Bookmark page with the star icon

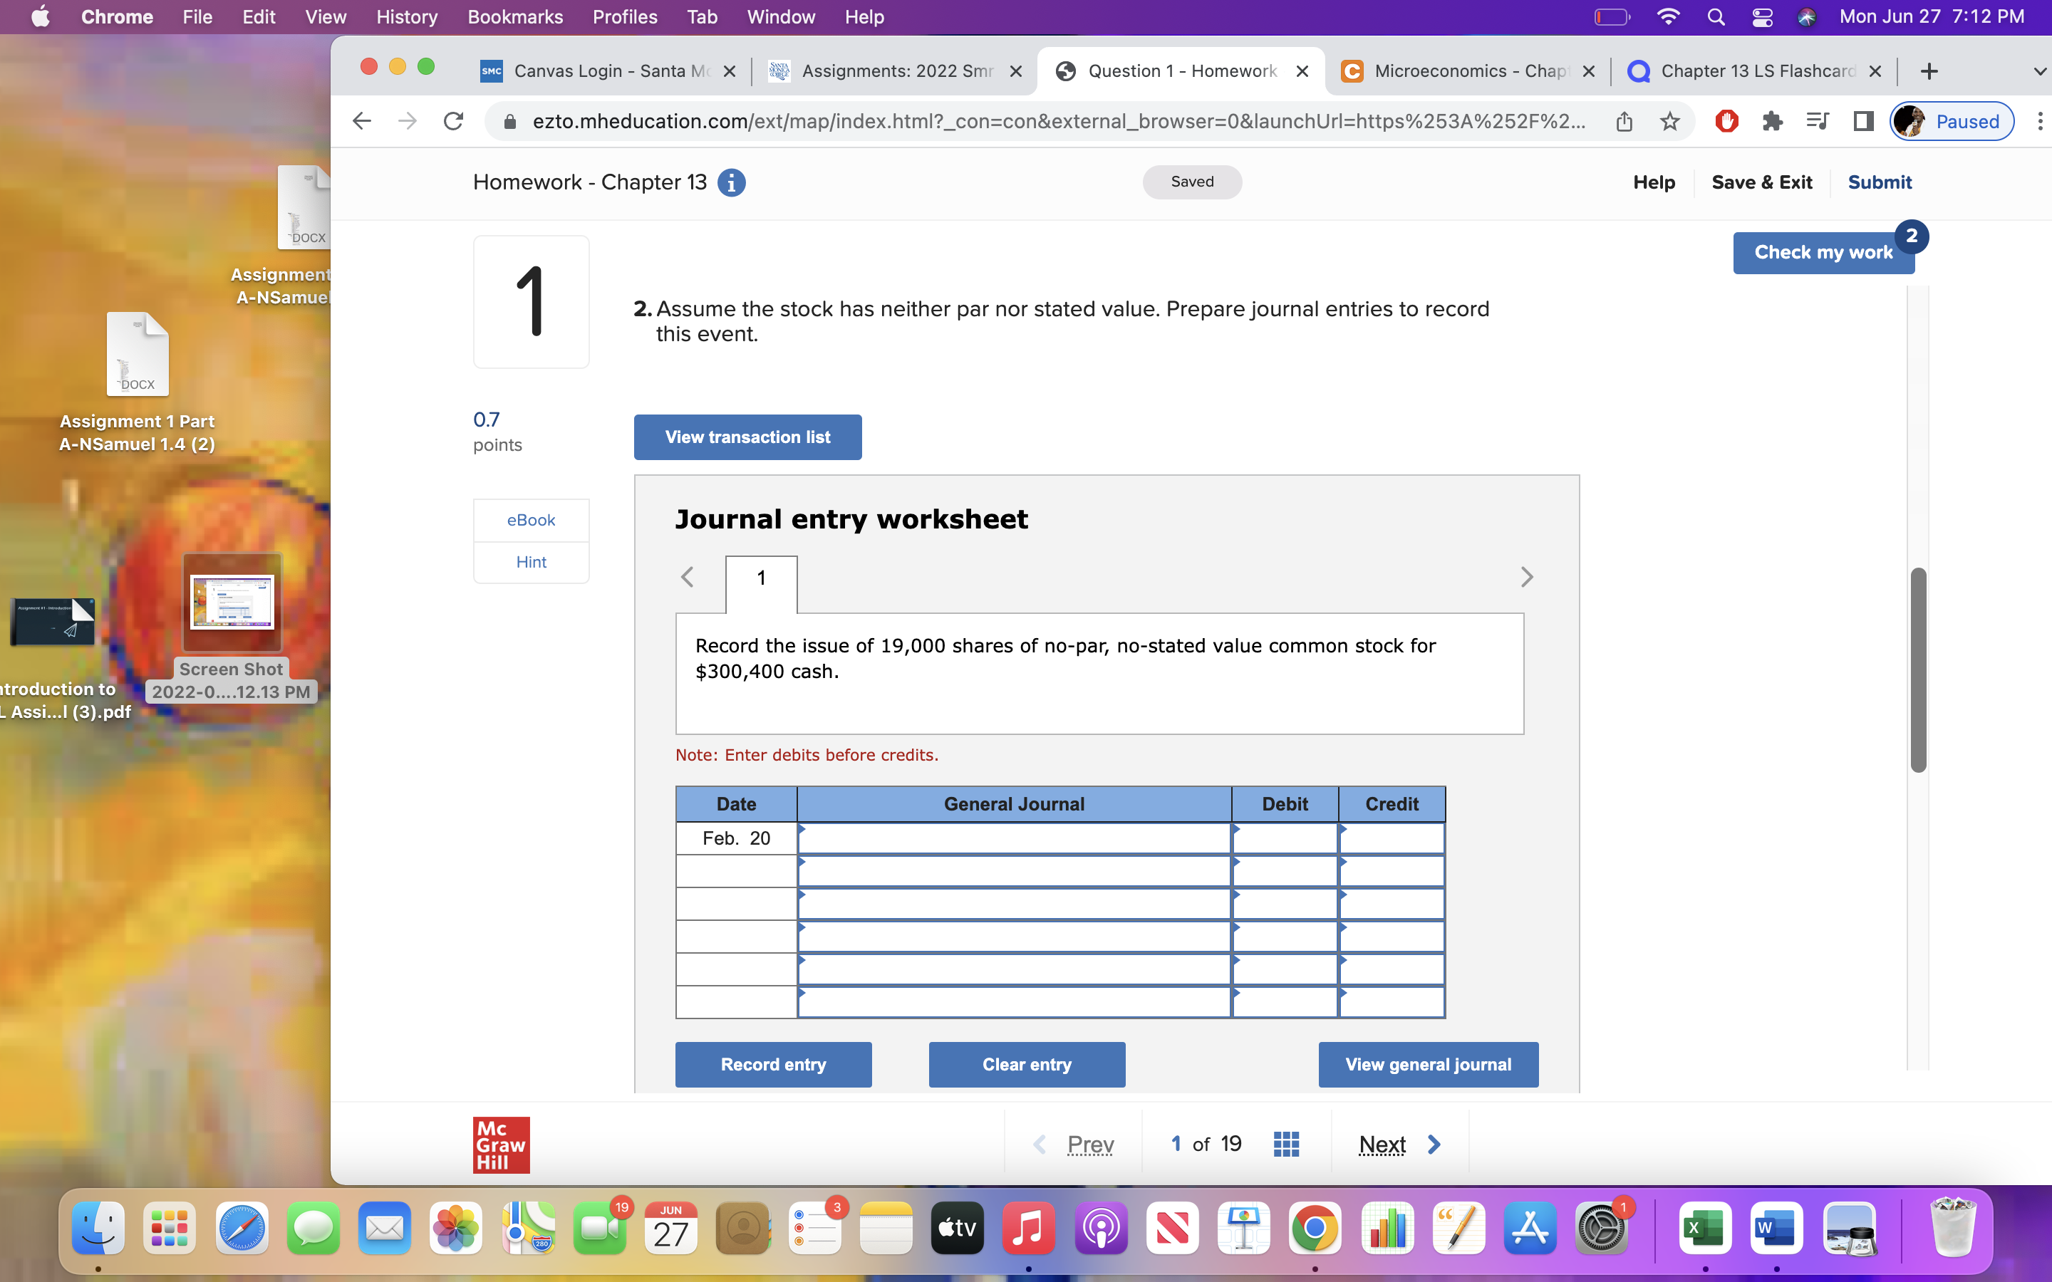[1669, 121]
